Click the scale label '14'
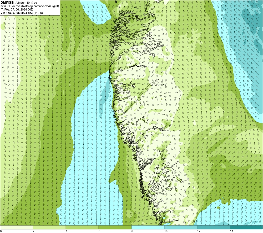 (232, 231)
